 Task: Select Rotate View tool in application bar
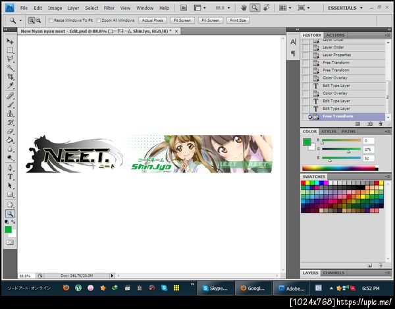(266, 8)
